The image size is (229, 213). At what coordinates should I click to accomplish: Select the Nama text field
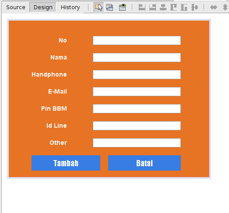(137, 57)
